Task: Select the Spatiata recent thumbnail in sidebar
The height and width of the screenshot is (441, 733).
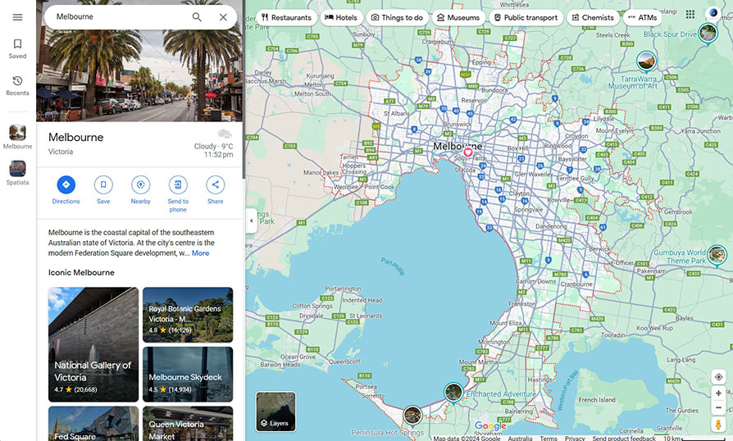Action: [17, 172]
